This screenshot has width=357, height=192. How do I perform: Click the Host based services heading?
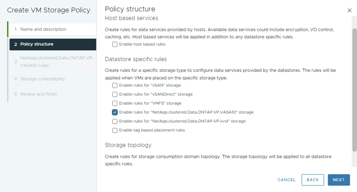tap(131, 18)
